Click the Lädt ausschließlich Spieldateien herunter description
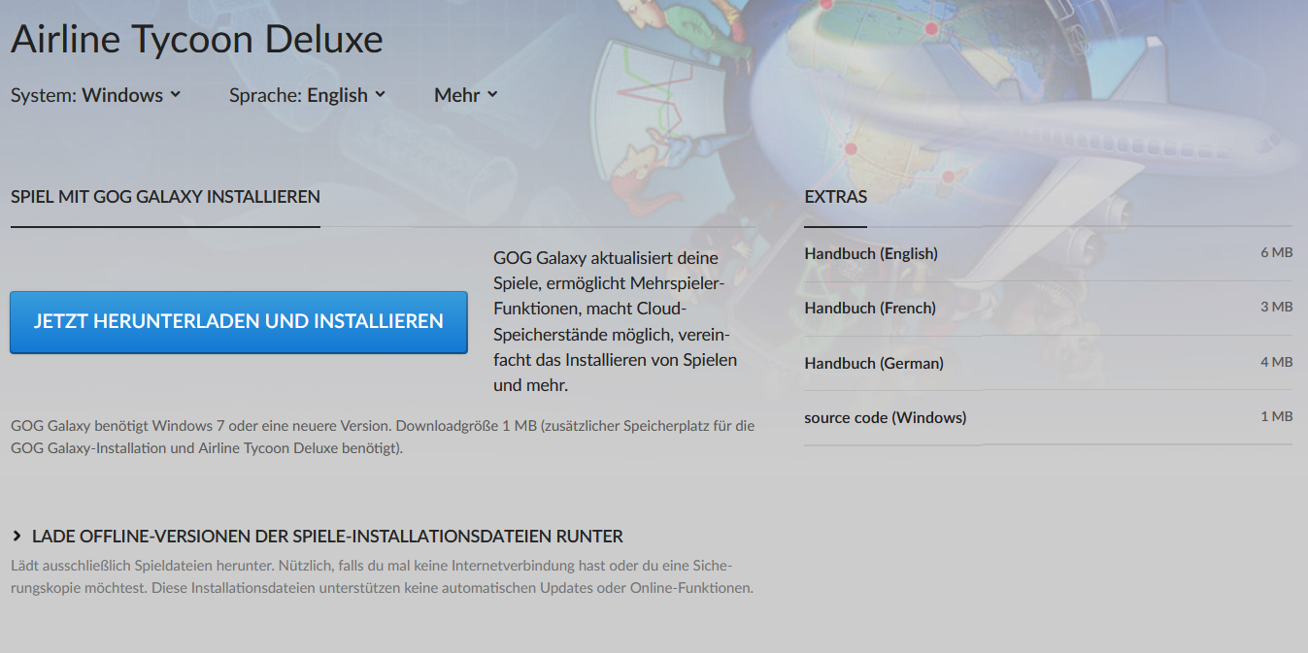The width and height of the screenshot is (1308, 653). [383, 576]
